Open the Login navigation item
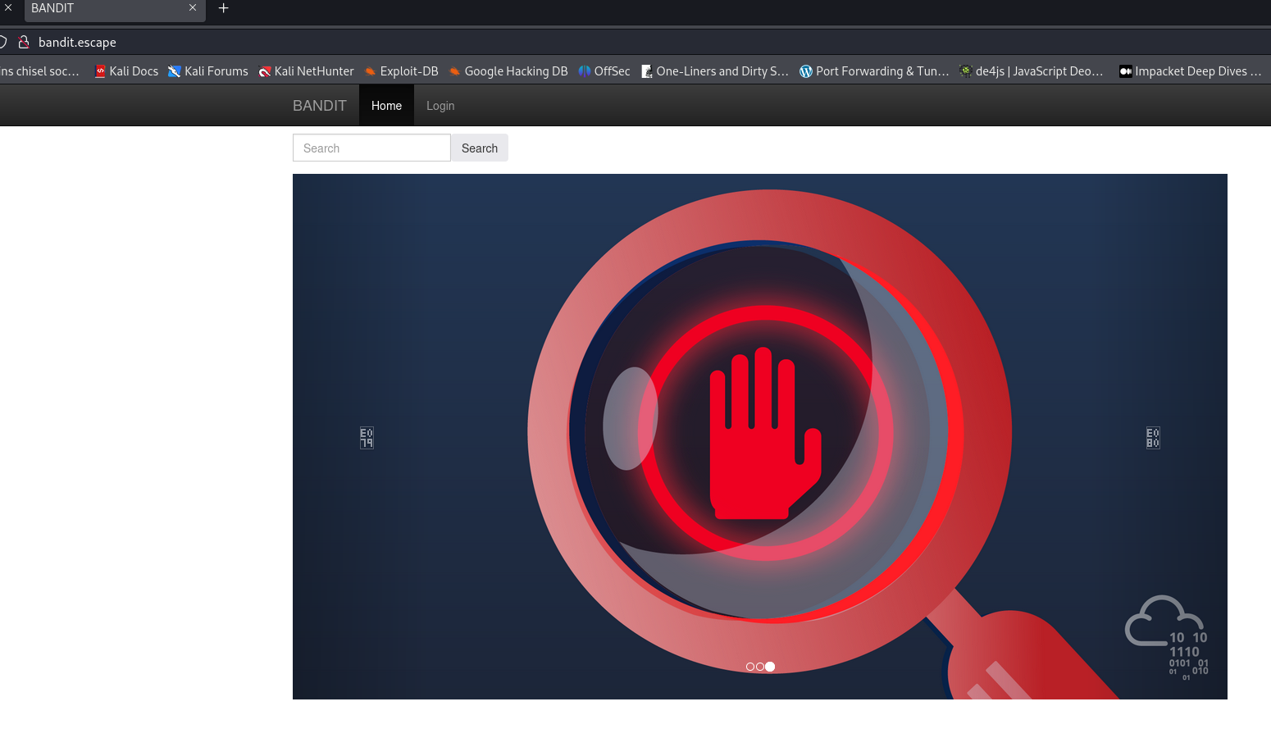1271x738 pixels. coord(440,106)
